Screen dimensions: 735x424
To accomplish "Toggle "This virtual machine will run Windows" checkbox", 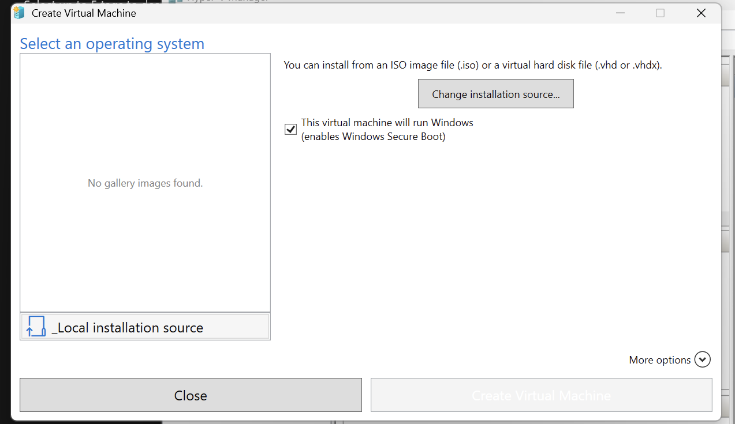I will pyautogui.click(x=291, y=130).
